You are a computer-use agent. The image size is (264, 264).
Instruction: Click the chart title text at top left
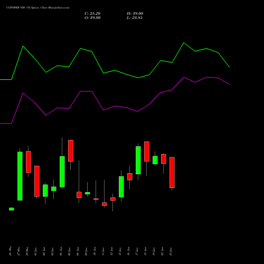[x=38, y=8]
